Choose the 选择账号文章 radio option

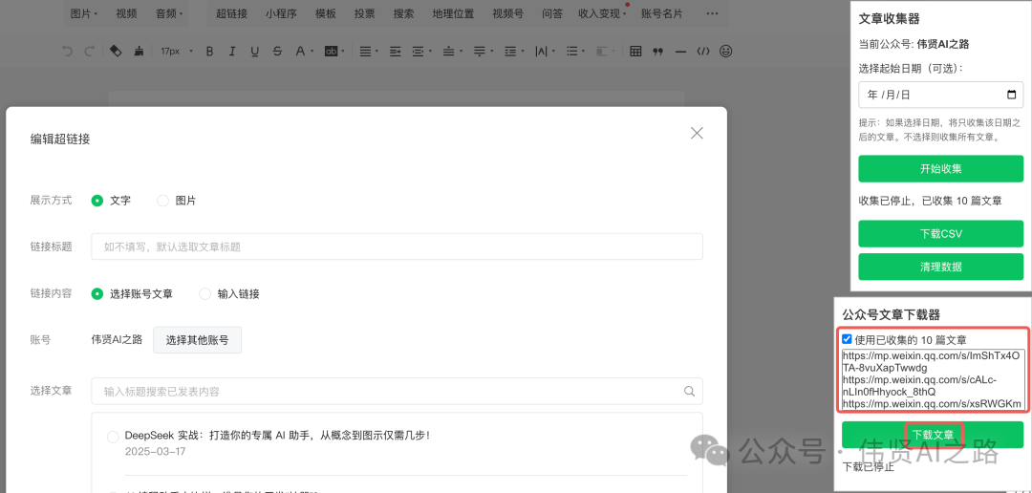97,293
